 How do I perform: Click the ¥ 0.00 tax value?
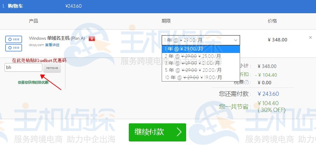[x=265, y=83]
